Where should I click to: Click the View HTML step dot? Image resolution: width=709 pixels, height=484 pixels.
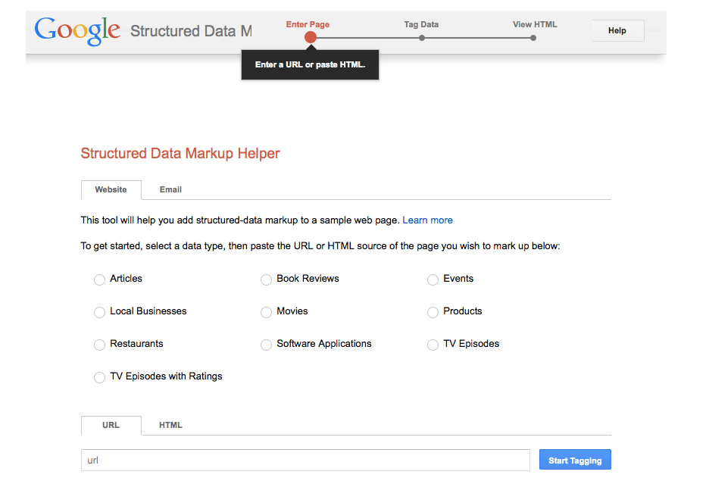(x=533, y=38)
